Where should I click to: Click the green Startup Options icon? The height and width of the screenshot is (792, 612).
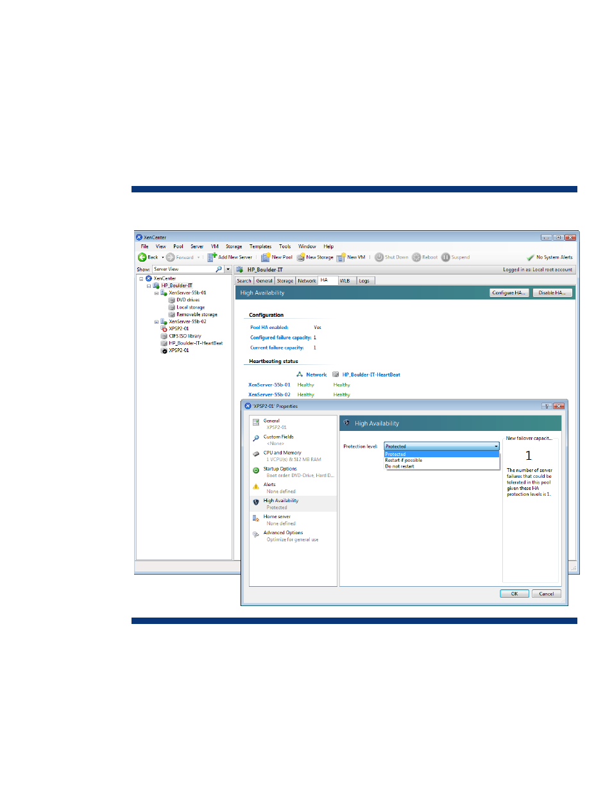click(256, 470)
